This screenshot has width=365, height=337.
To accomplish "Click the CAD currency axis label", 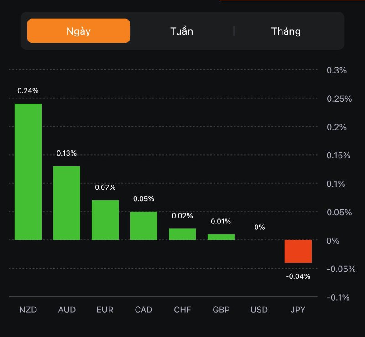I will (x=144, y=310).
